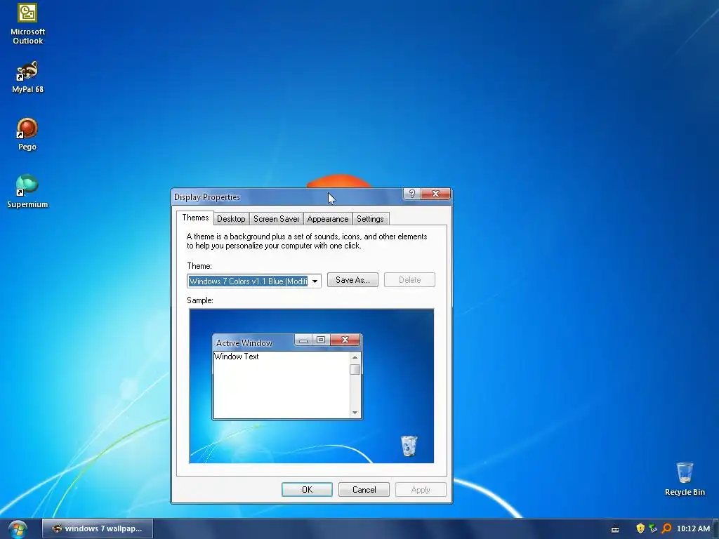Open the Start menu orb
Viewport: 719px width, 539px height.
point(18,529)
